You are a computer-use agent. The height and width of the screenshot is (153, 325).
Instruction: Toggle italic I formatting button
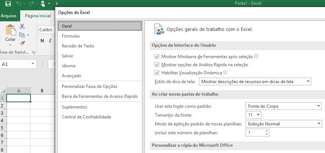pos(50,40)
